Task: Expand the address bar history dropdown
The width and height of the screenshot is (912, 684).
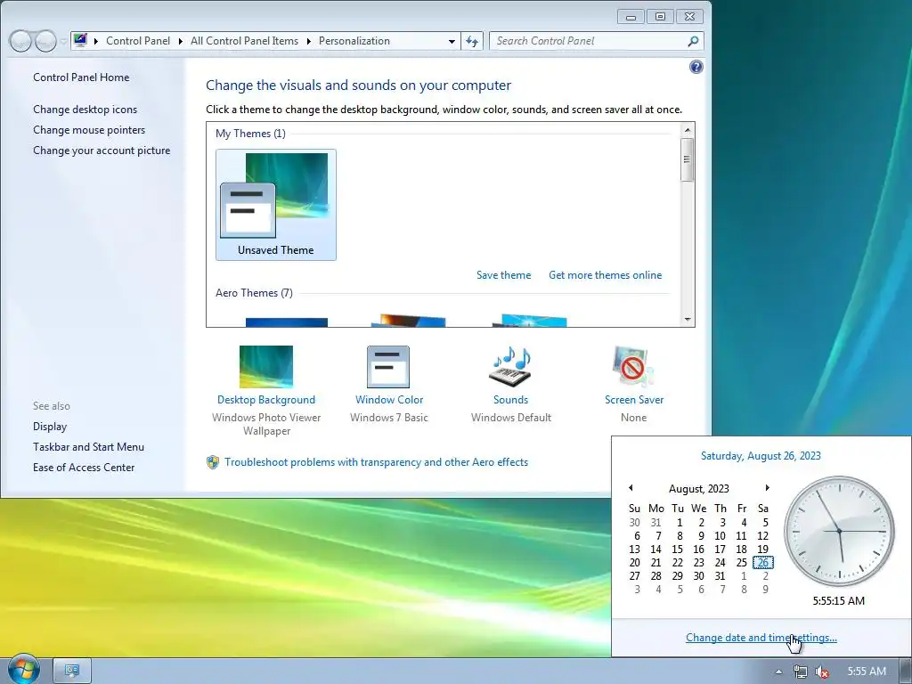Action: pyautogui.click(x=452, y=41)
